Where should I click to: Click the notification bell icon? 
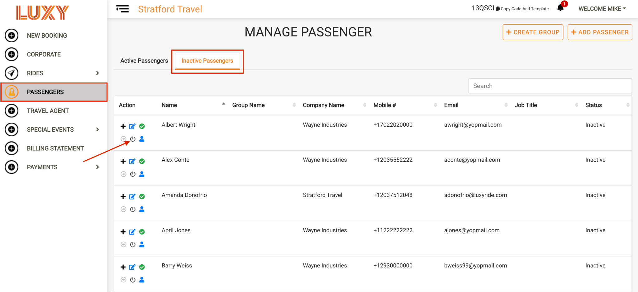pyautogui.click(x=560, y=8)
